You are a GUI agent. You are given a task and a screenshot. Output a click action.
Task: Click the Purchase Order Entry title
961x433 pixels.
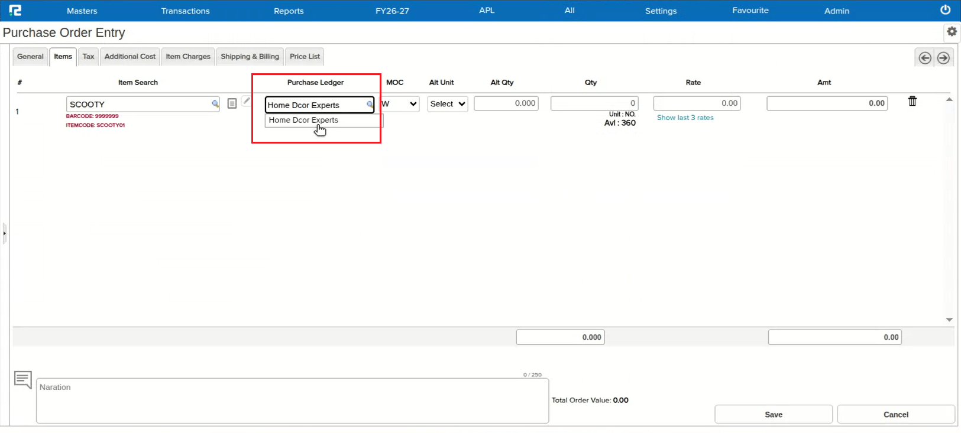64,32
